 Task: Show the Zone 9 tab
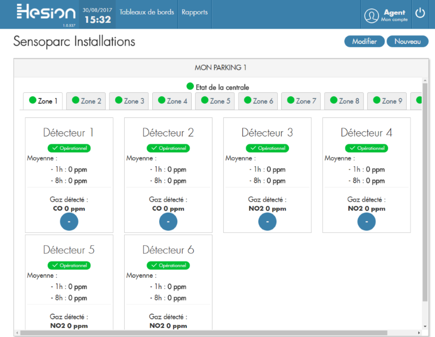click(387, 101)
